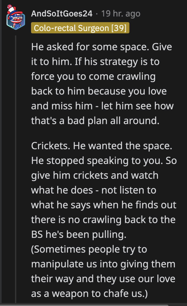Click the white hat brim on the avatar
Image resolution: width=187 pixels, height=306 pixels.
point(11,9)
